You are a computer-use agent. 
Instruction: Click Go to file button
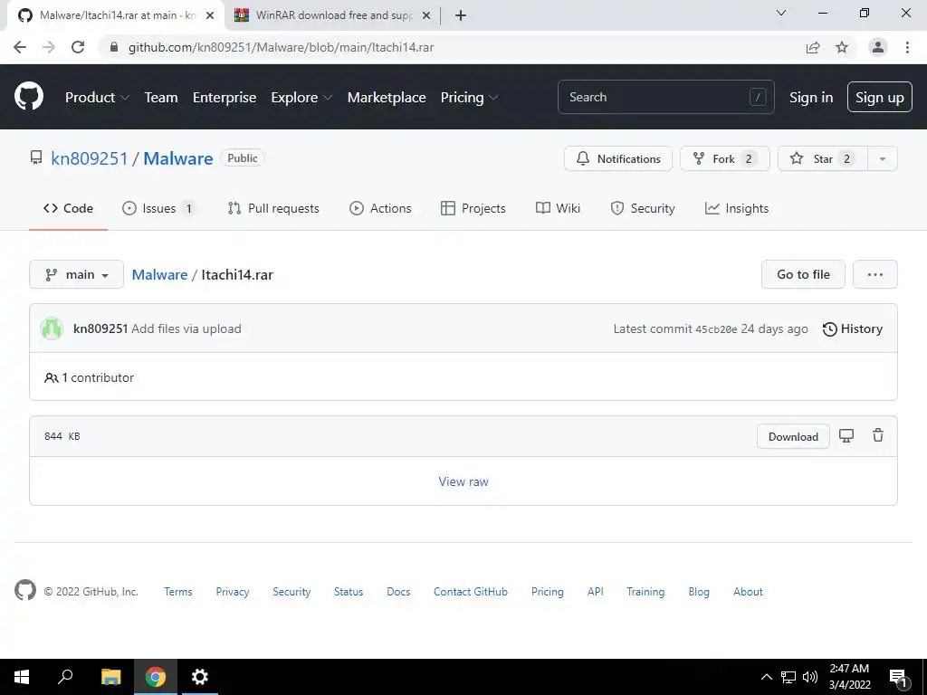[803, 274]
